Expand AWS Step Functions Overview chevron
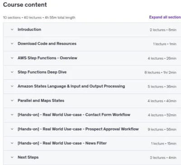Viewport: 181px width, 165px height. [12, 58]
